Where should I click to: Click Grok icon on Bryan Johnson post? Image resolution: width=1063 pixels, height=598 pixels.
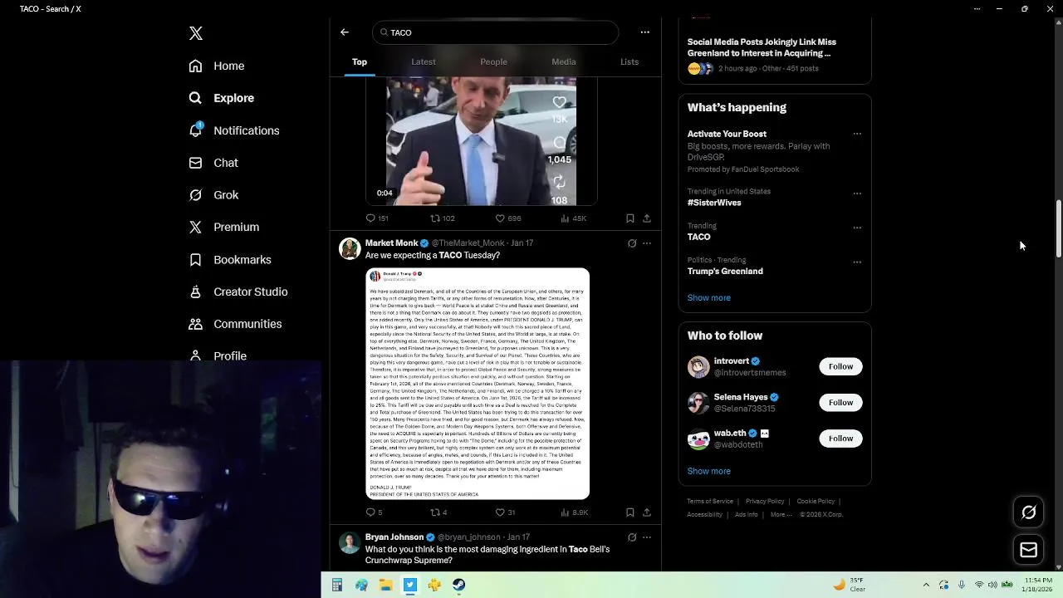632,537
